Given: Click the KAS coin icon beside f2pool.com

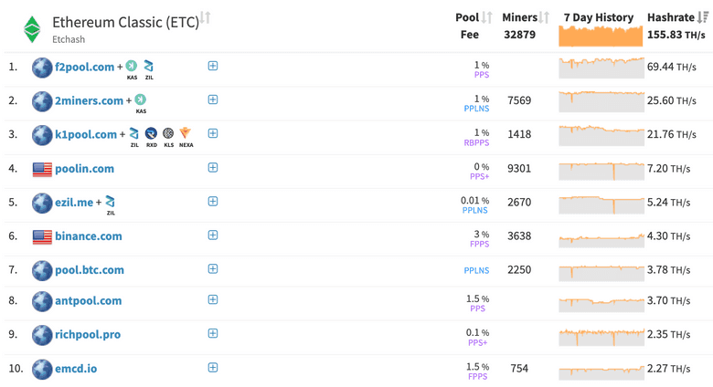Looking at the screenshot, I should [132, 66].
